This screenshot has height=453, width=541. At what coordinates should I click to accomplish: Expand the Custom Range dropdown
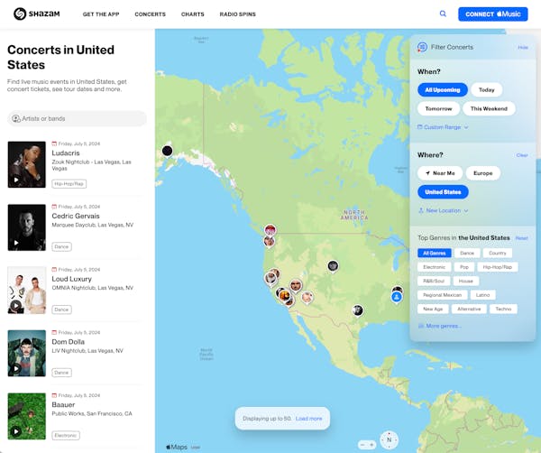pos(443,127)
